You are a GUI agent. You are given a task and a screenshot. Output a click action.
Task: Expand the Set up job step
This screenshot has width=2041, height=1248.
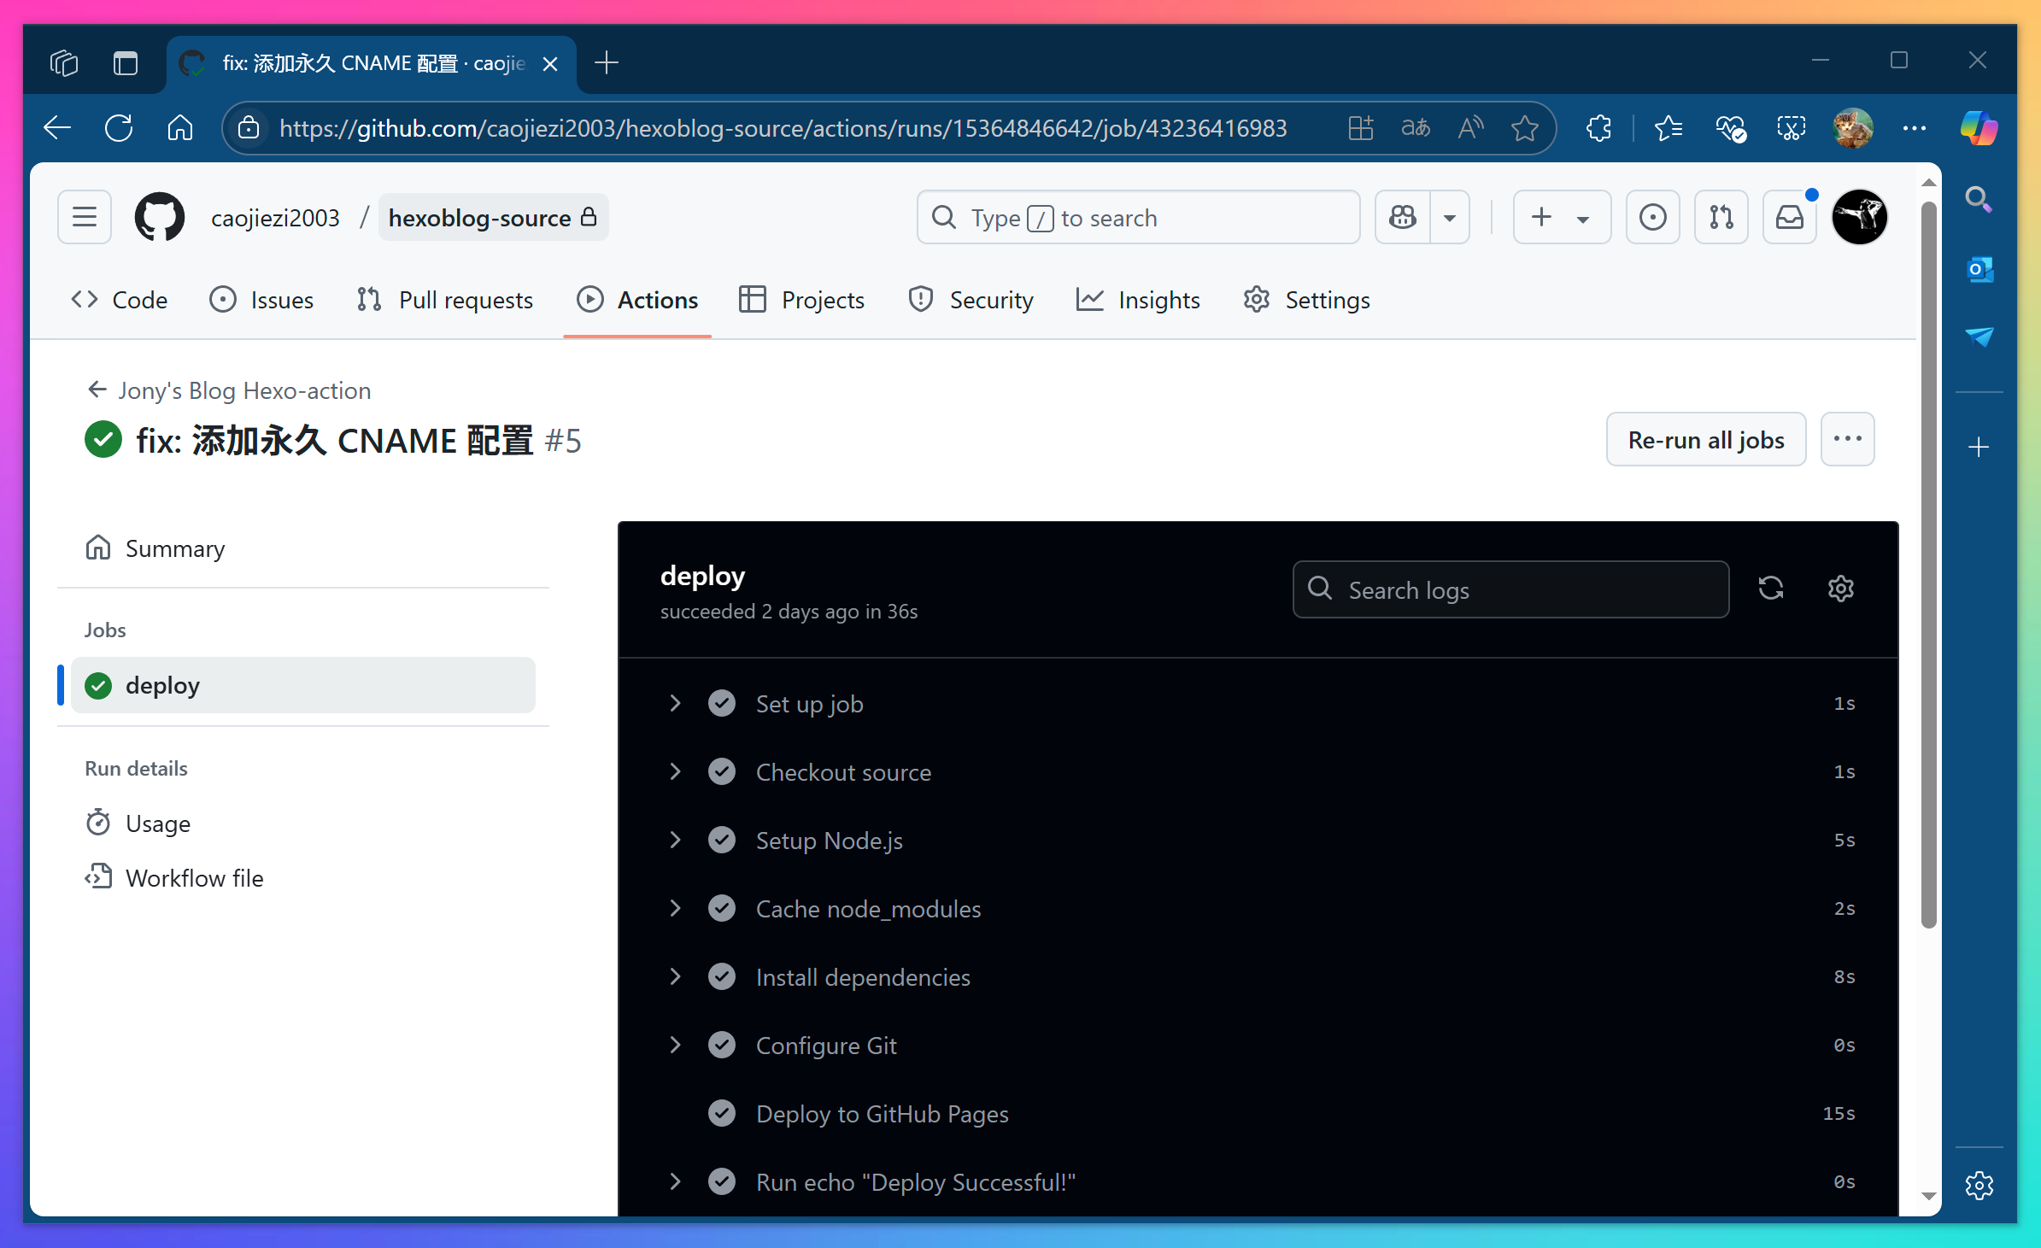tap(676, 703)
